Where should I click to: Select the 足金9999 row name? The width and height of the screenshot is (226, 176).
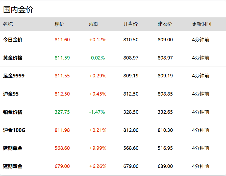coord(14,76)
